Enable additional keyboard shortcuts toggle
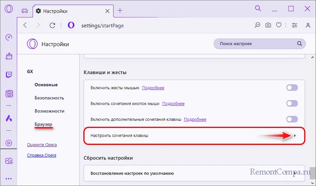The height and width of the screenshot is (186, 316). pyautogui.click(x=292, y=119)
